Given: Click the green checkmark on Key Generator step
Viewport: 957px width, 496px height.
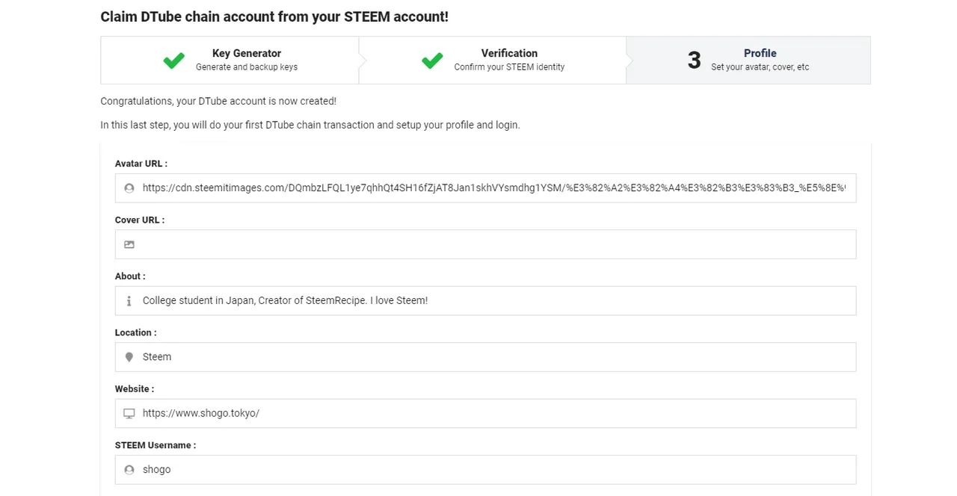Looking at the screenshot, I should coord(174,61).
